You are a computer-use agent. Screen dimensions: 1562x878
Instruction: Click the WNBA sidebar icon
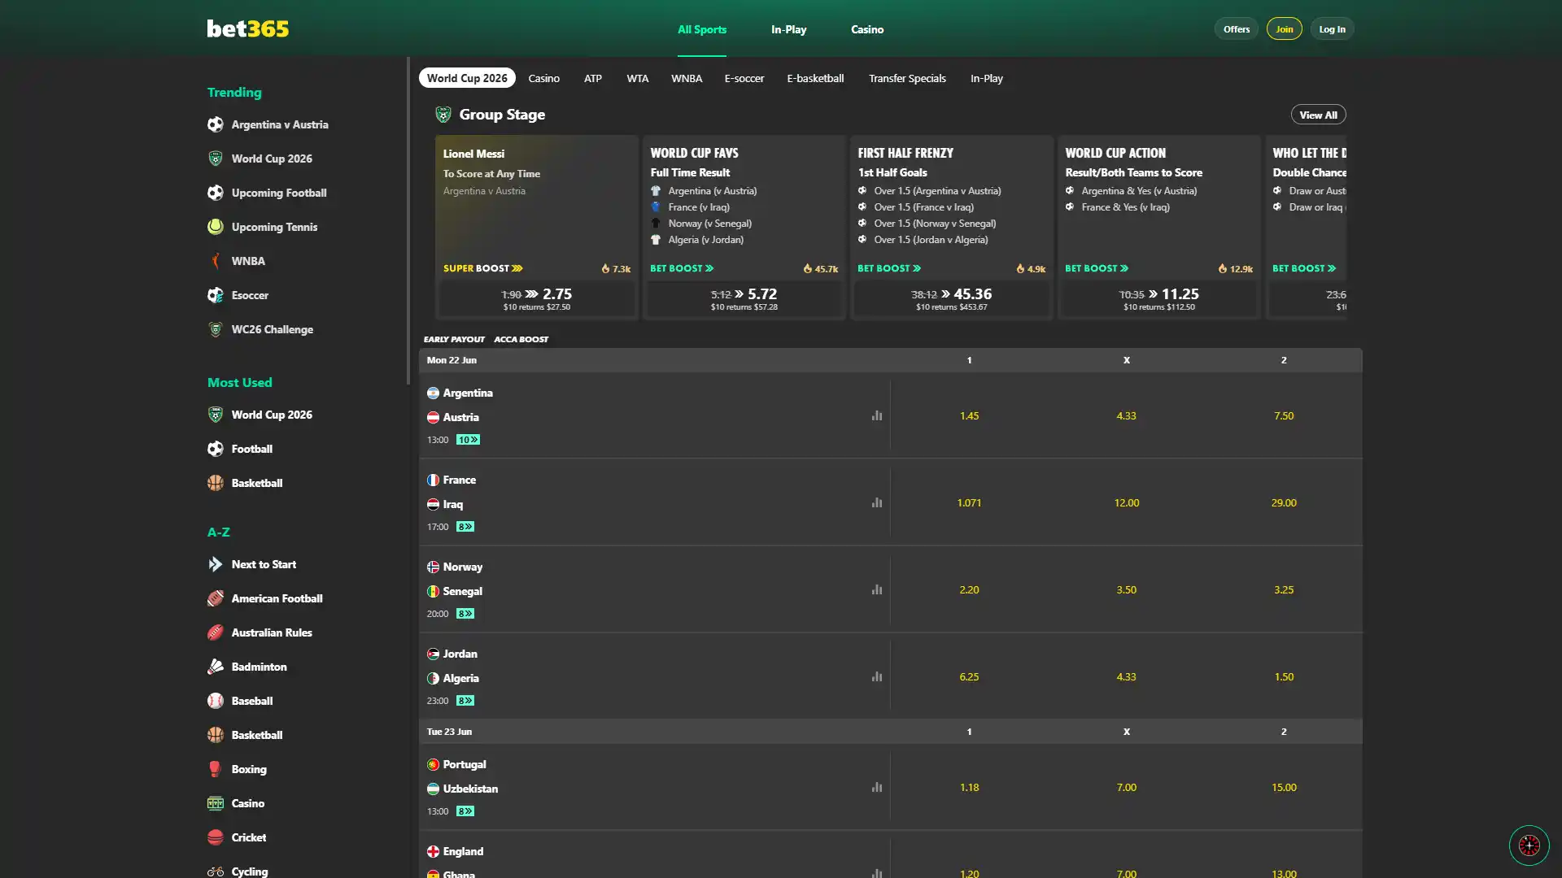[215, 261]
